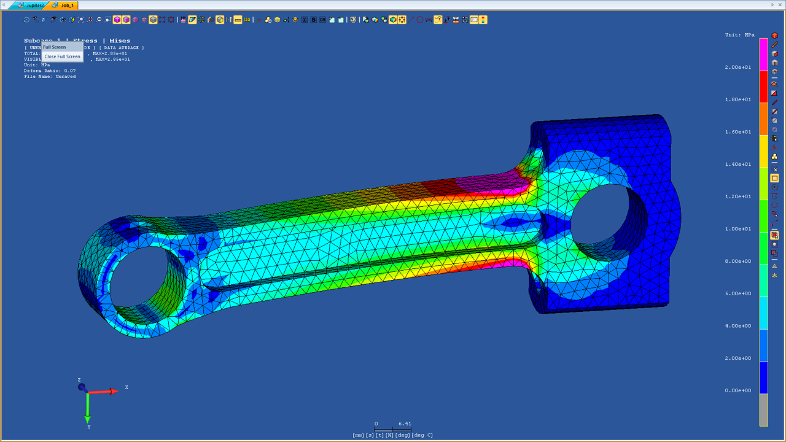Screen dimensions: 786x442
Task: Toggle the color legend bar icon
Action: 483,20
